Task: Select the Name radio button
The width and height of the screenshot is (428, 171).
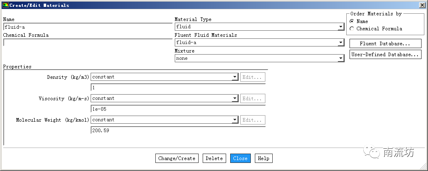Action: 352,21
